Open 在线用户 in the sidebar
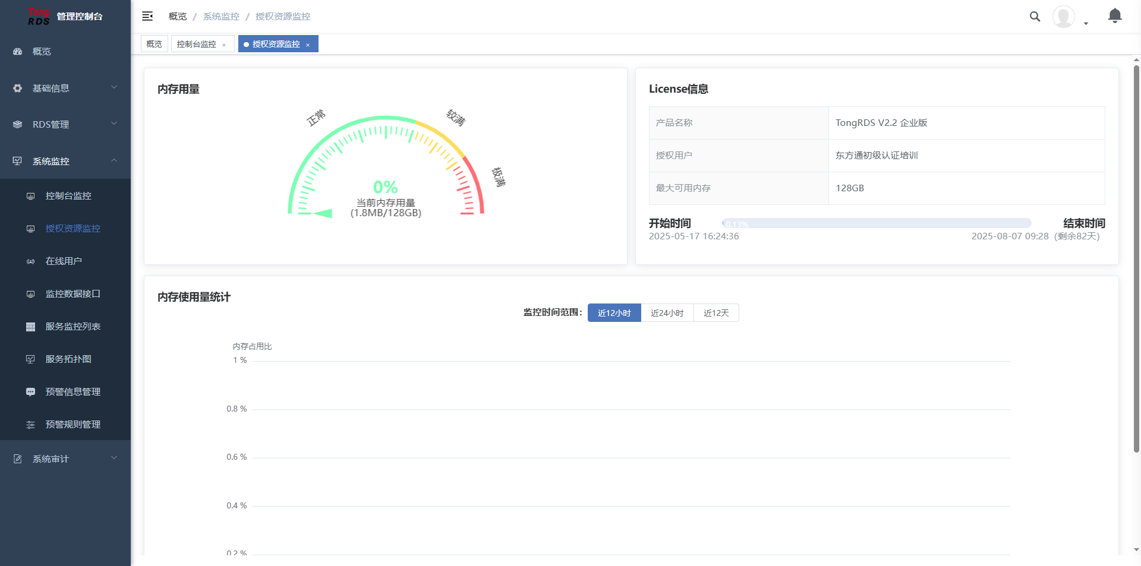Viewport: 1141px width, 566px height. coord(65,261)
